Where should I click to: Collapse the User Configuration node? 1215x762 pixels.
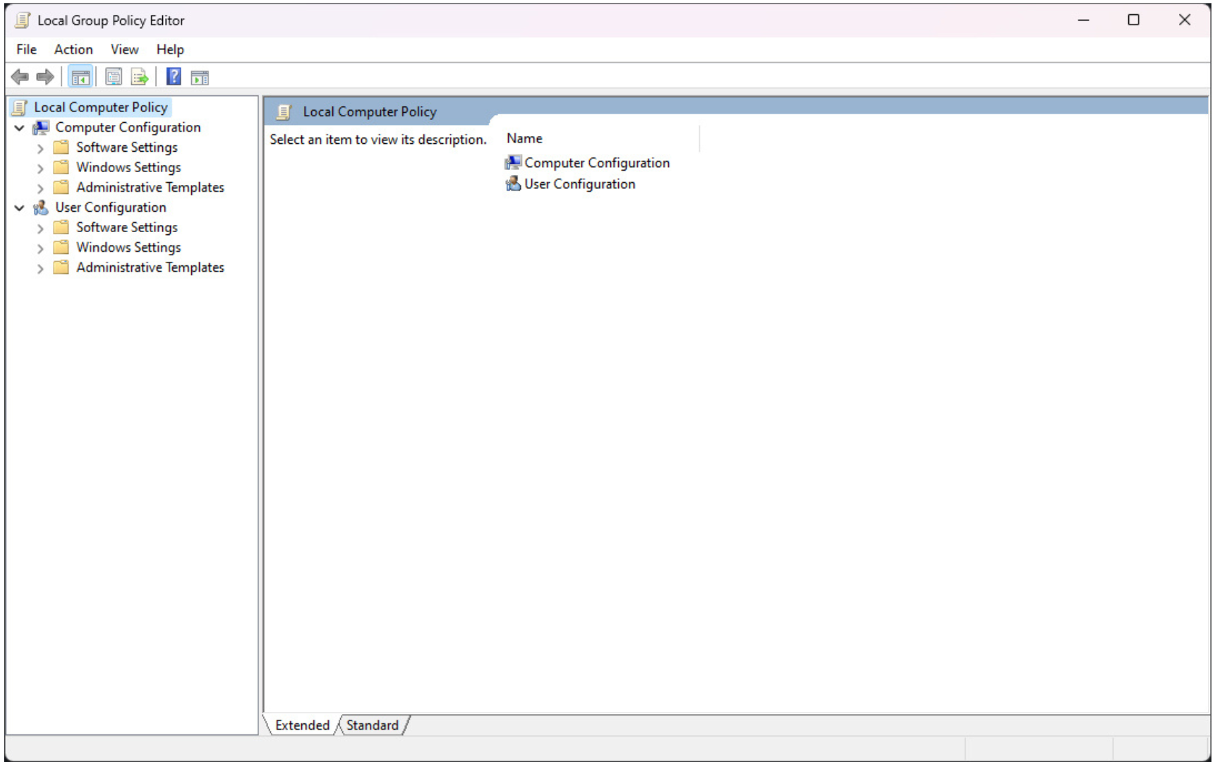click(19, 207)
